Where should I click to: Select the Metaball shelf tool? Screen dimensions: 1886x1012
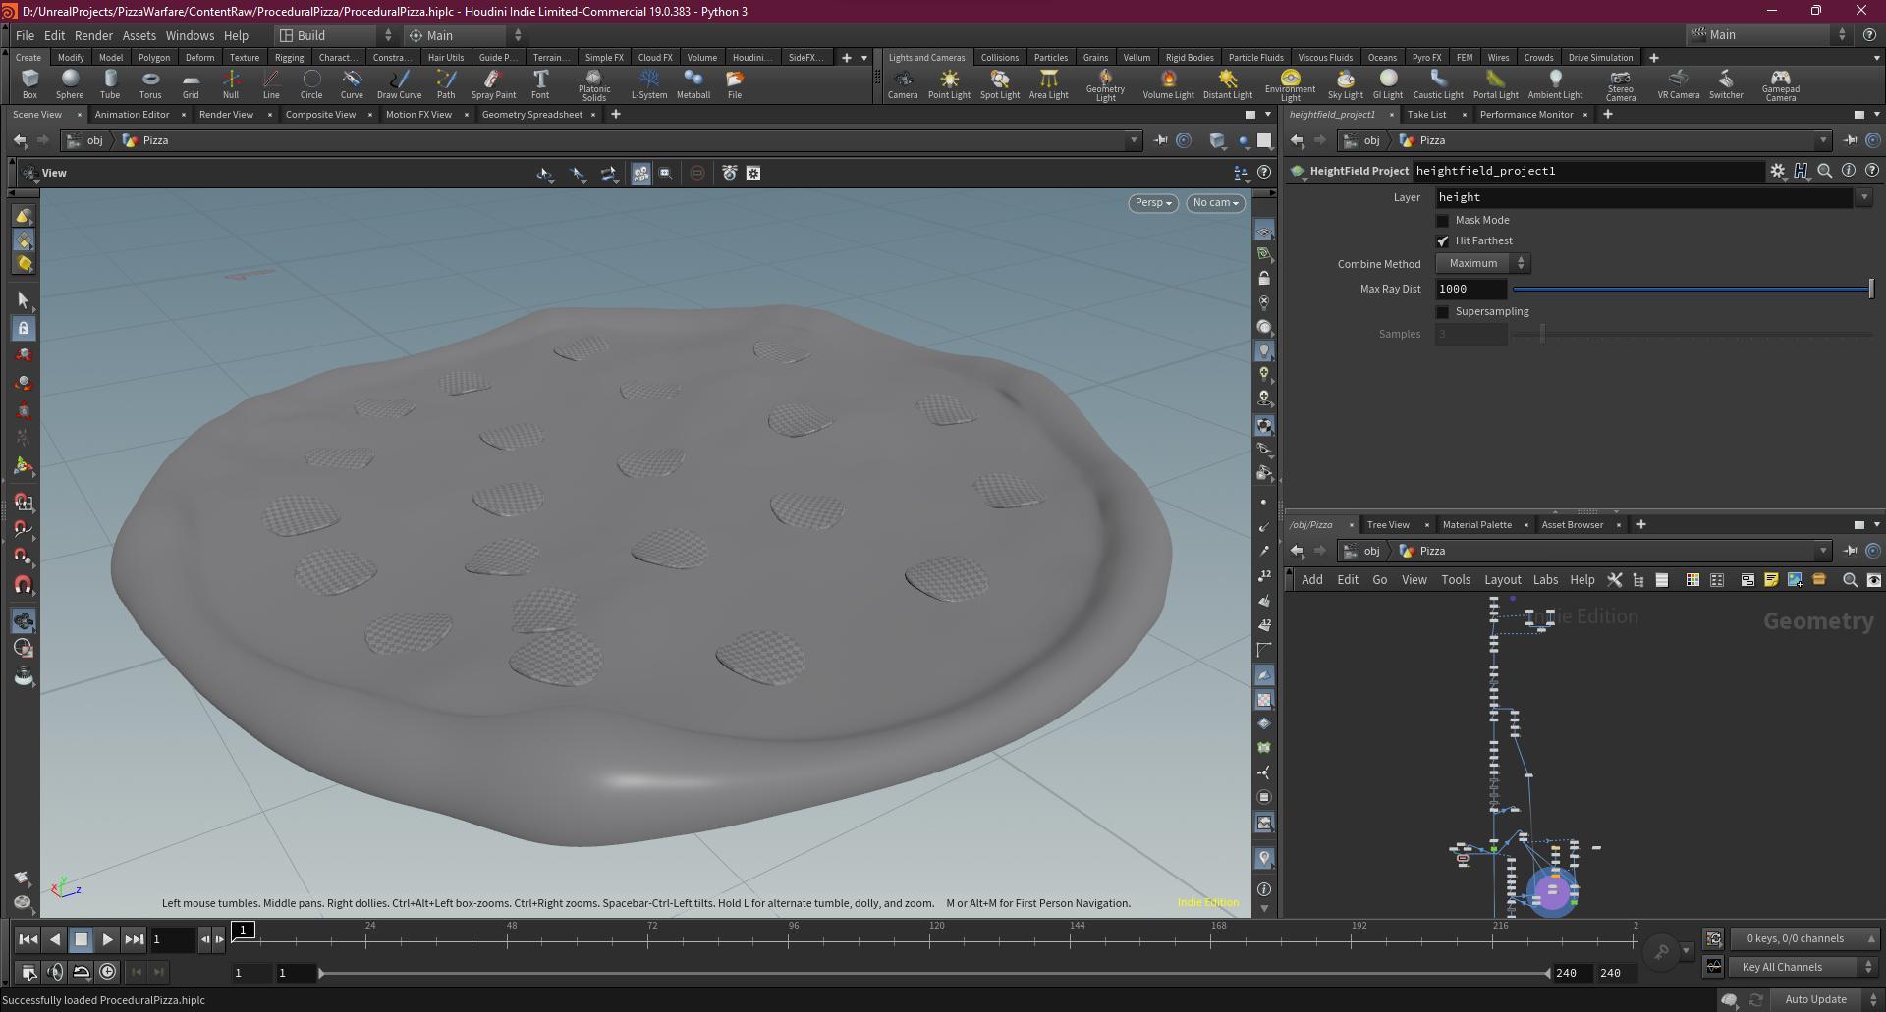point(693,83)
